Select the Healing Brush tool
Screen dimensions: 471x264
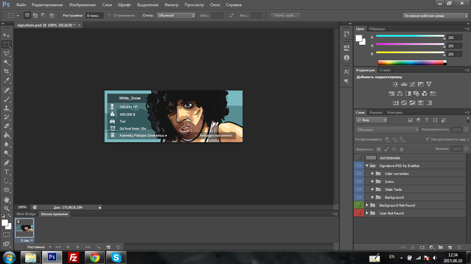coord(7,90)
